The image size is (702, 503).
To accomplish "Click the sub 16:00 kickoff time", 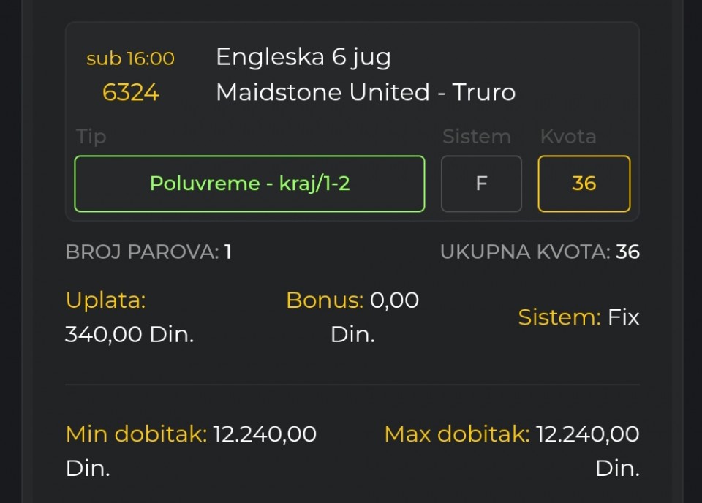I will point(130,58).
